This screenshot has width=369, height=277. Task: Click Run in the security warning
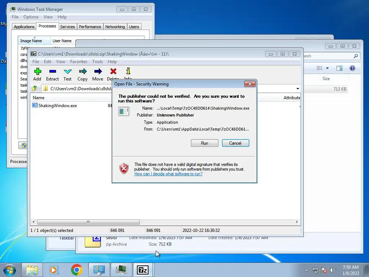[205, 143]
